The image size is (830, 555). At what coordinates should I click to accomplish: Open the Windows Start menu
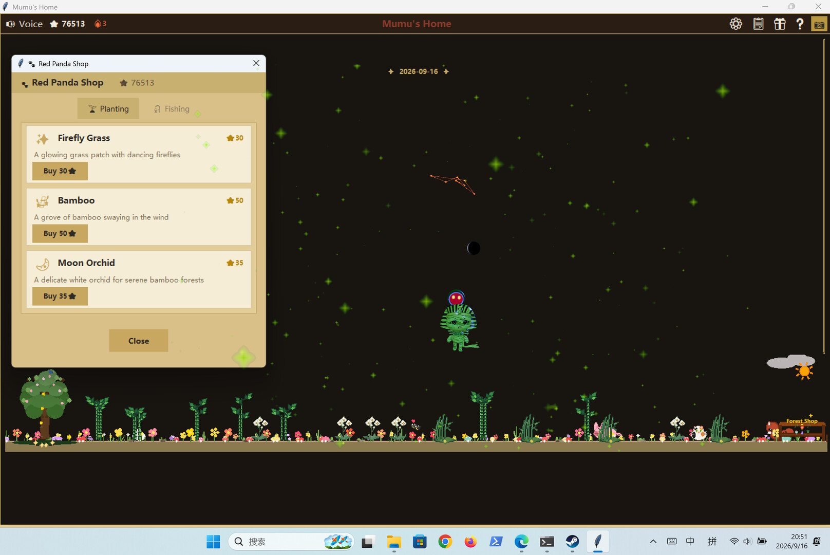[x=213, y=542]
